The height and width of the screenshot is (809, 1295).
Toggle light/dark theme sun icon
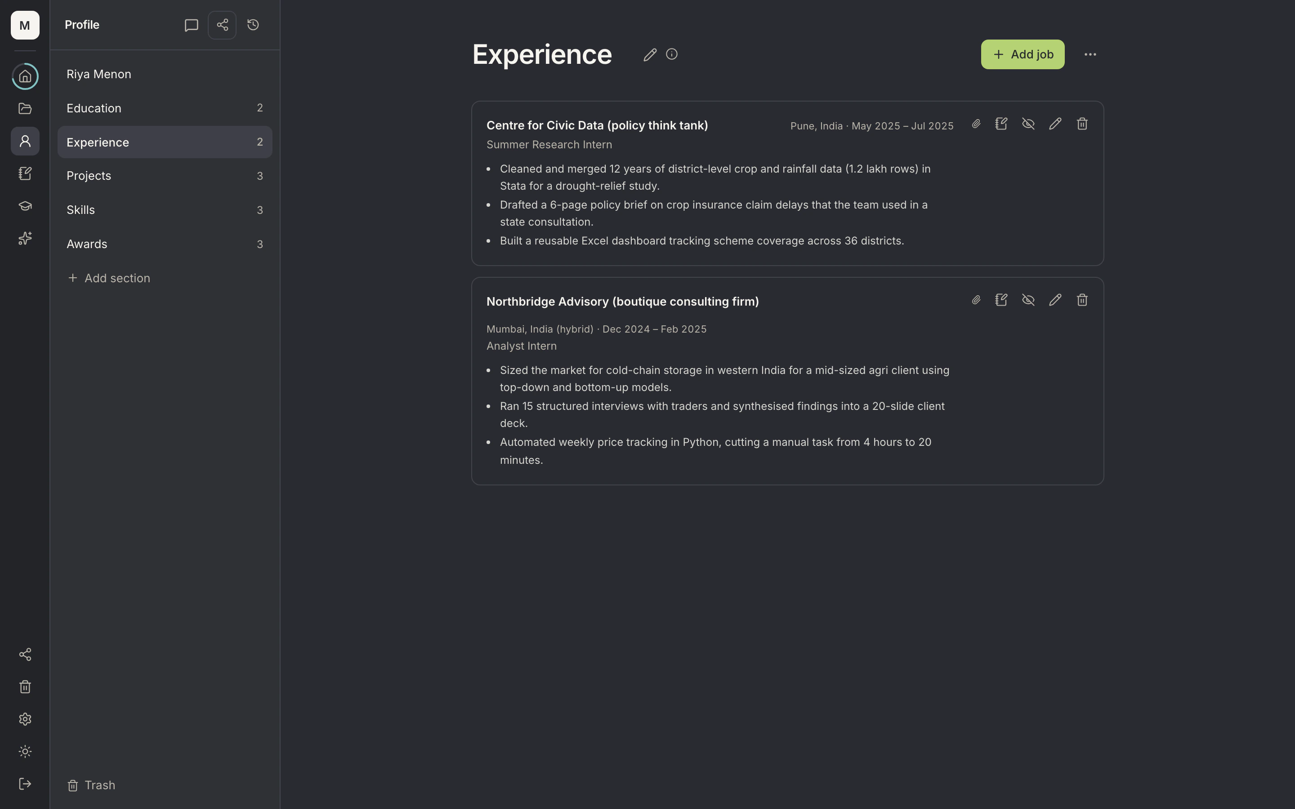(25, 752)
